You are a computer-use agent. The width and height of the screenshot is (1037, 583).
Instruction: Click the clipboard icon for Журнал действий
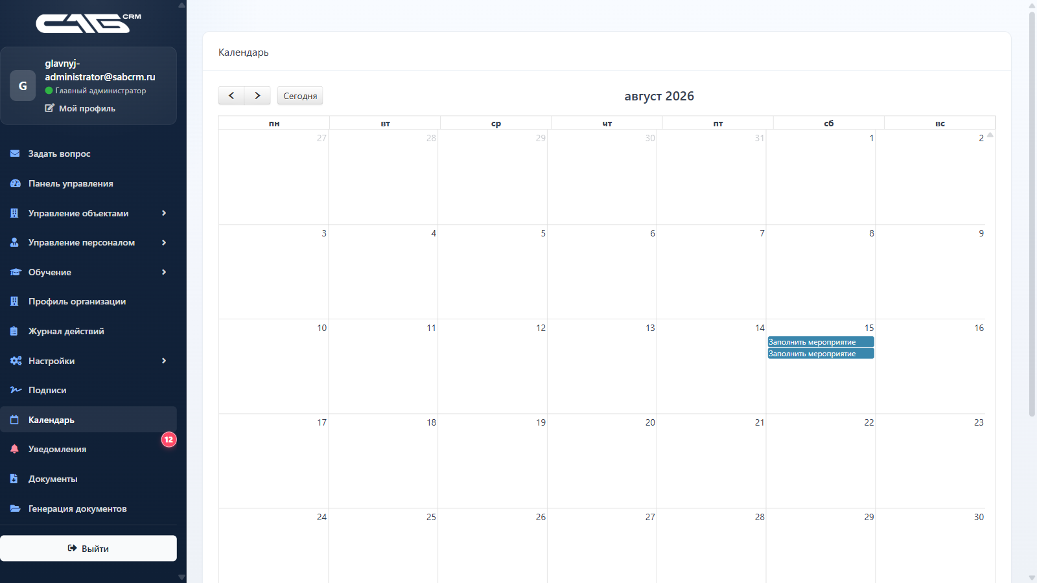click(14, 331)
